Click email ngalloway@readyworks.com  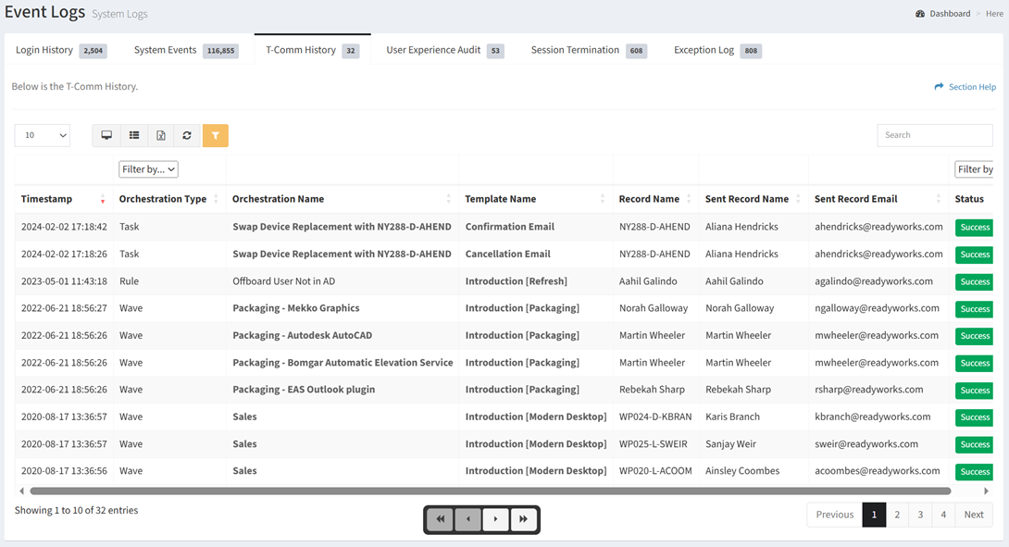[877, 308]
